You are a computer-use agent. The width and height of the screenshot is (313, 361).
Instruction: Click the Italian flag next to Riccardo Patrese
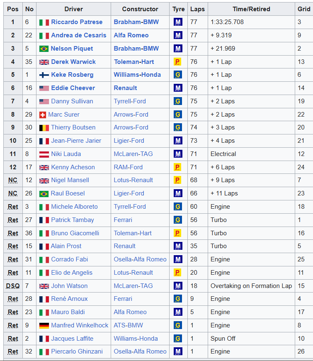pyautogui.click(x=44, y=22)
